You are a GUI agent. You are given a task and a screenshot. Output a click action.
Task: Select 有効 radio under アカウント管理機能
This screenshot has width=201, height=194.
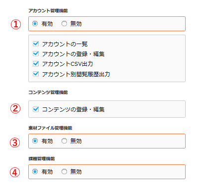(x=35, y=24)
